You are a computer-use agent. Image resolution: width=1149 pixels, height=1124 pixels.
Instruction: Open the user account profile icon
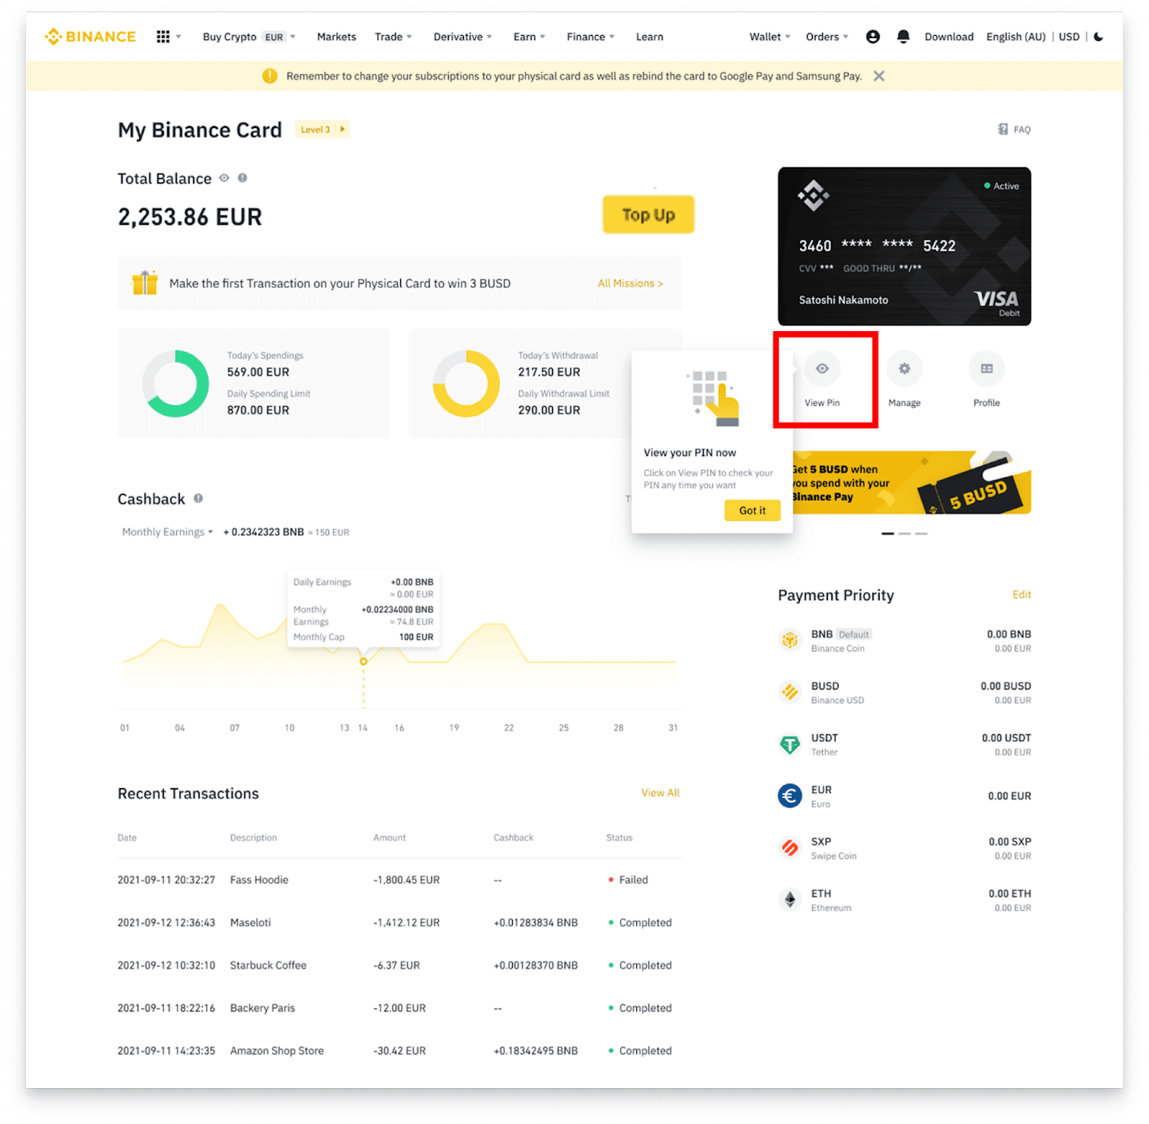click(x=873, y=37)
